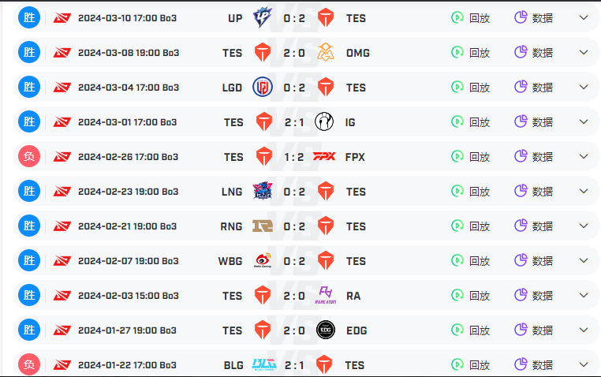
Task: Click the FPX team logo
Action: tap(324, 156)
